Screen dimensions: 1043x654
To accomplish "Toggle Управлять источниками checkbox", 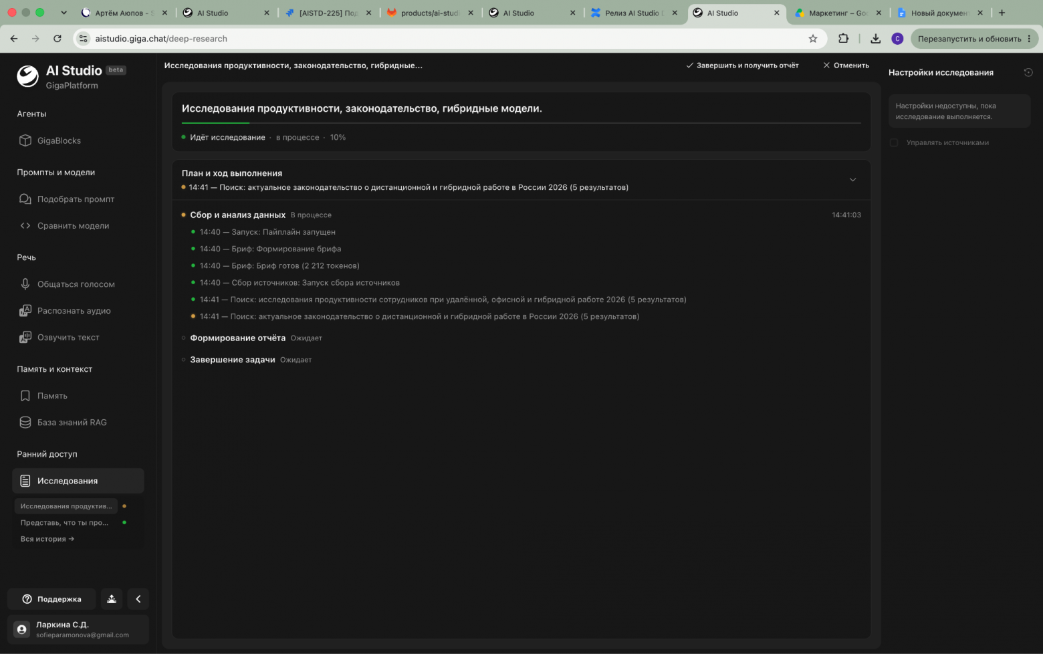I will [894, 142].
